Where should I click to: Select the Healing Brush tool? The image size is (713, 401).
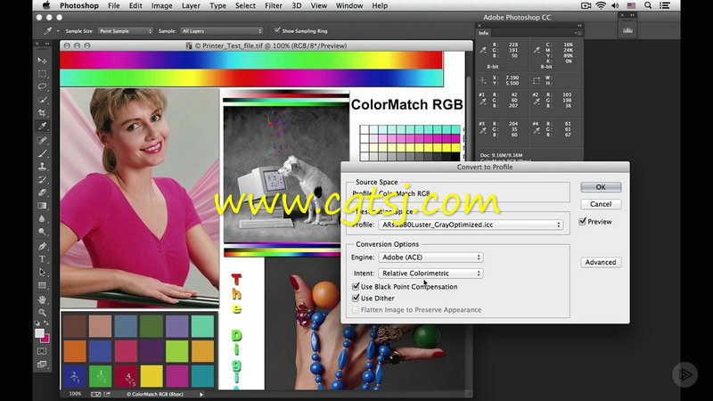coord(42,140)
